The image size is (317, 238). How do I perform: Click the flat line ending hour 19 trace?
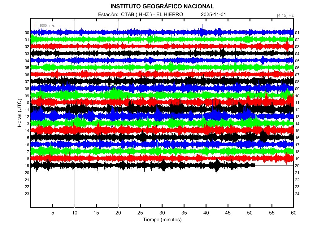pyautogui.click(x=274, y=165)
